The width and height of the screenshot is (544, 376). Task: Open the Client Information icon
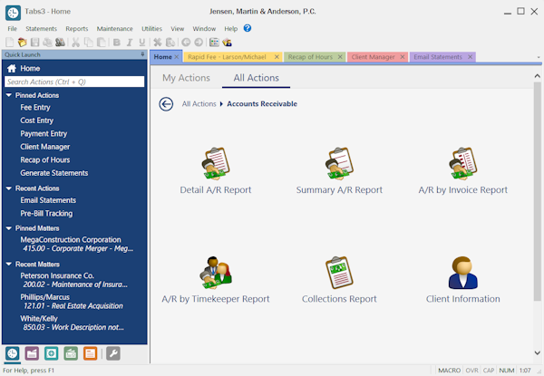[462, 273]
